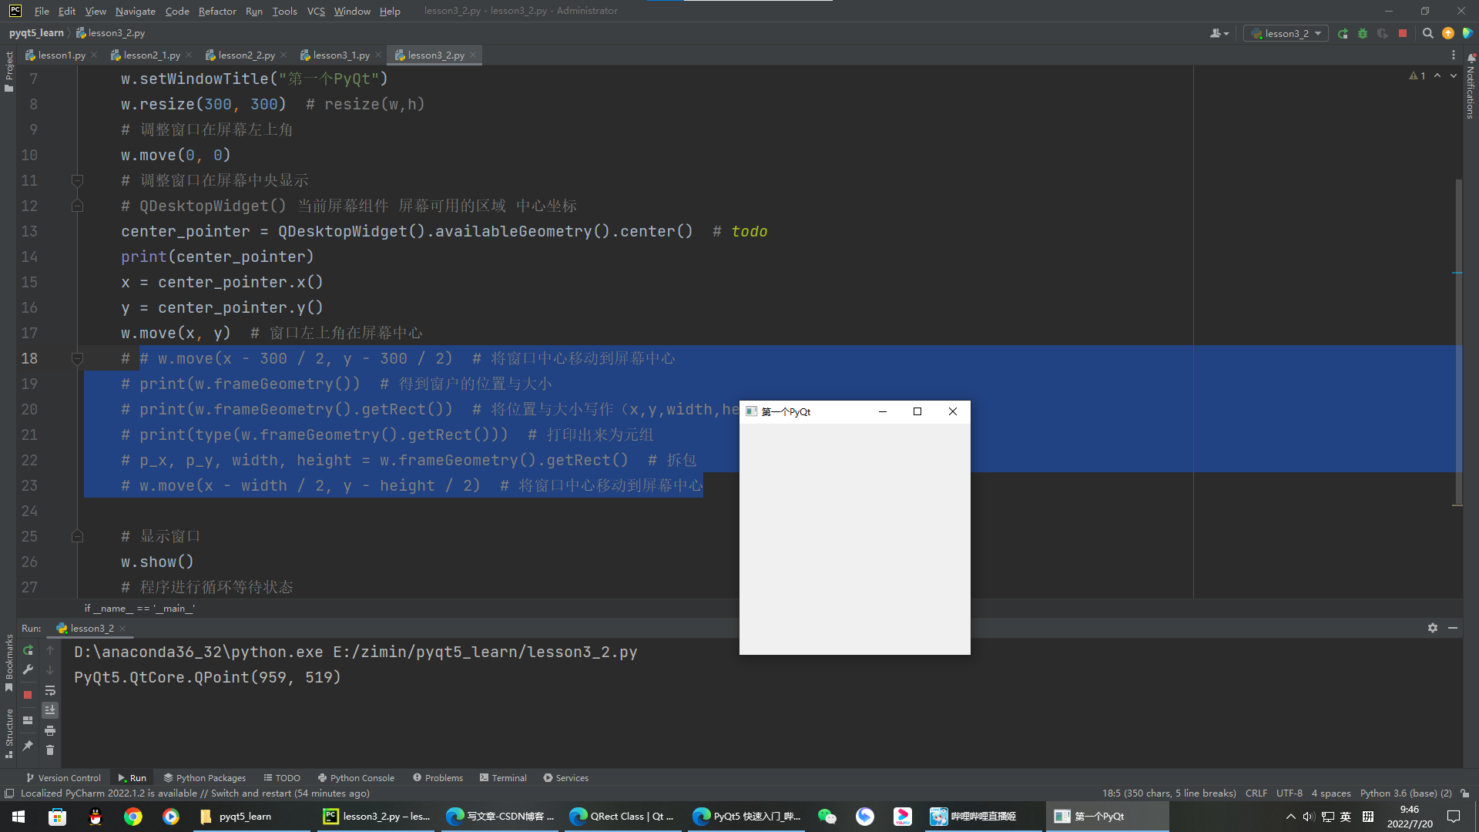Open the VCS menu
Image resolution: width=1479 pixels, height=832 pixels.
coord(316,11)
